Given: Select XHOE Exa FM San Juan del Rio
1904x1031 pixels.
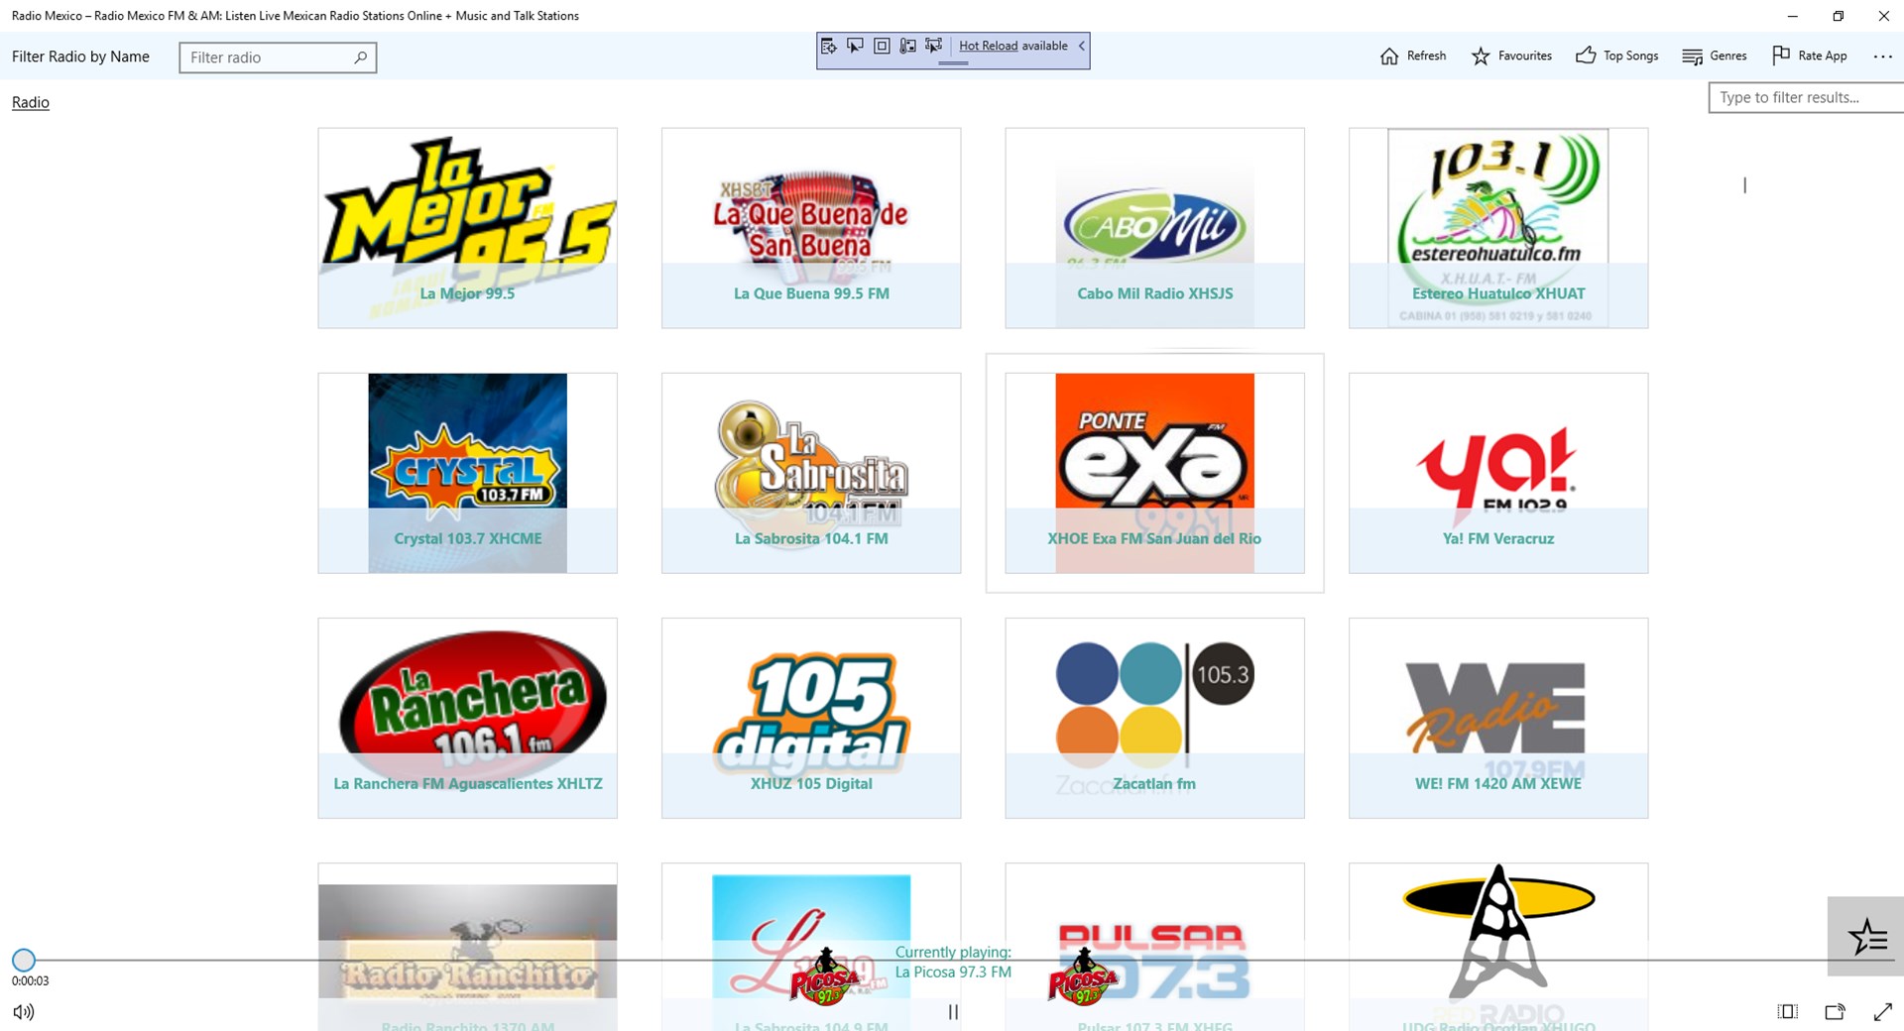Looking at the screenshot, I should (1154, 473).
